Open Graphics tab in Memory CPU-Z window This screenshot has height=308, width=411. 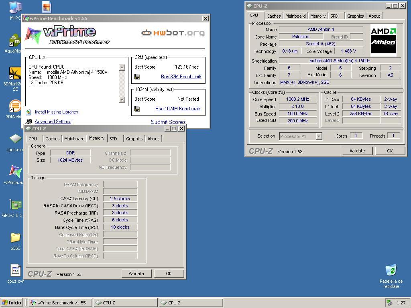click(134, 139)
